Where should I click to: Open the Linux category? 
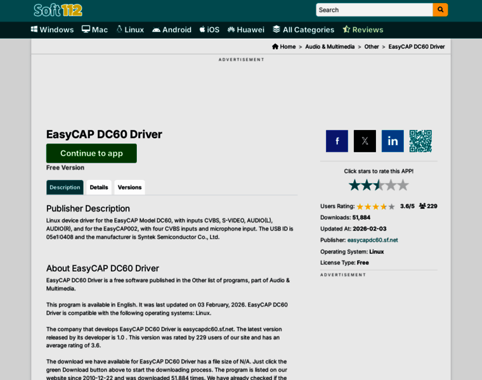point(130,30)
